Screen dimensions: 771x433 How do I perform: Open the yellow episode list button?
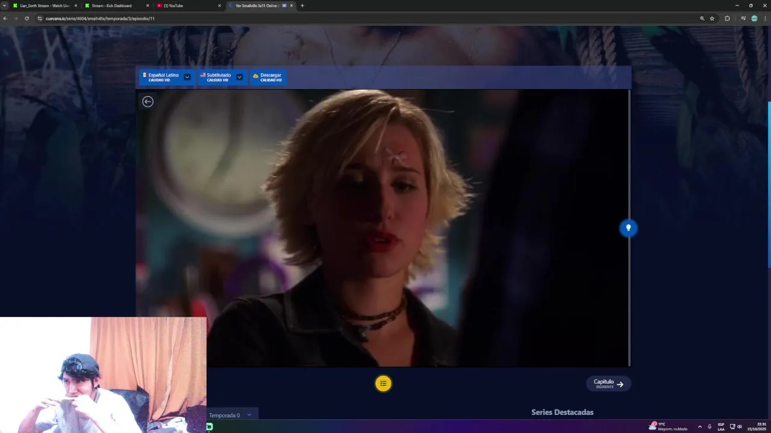tap(383, 383)
